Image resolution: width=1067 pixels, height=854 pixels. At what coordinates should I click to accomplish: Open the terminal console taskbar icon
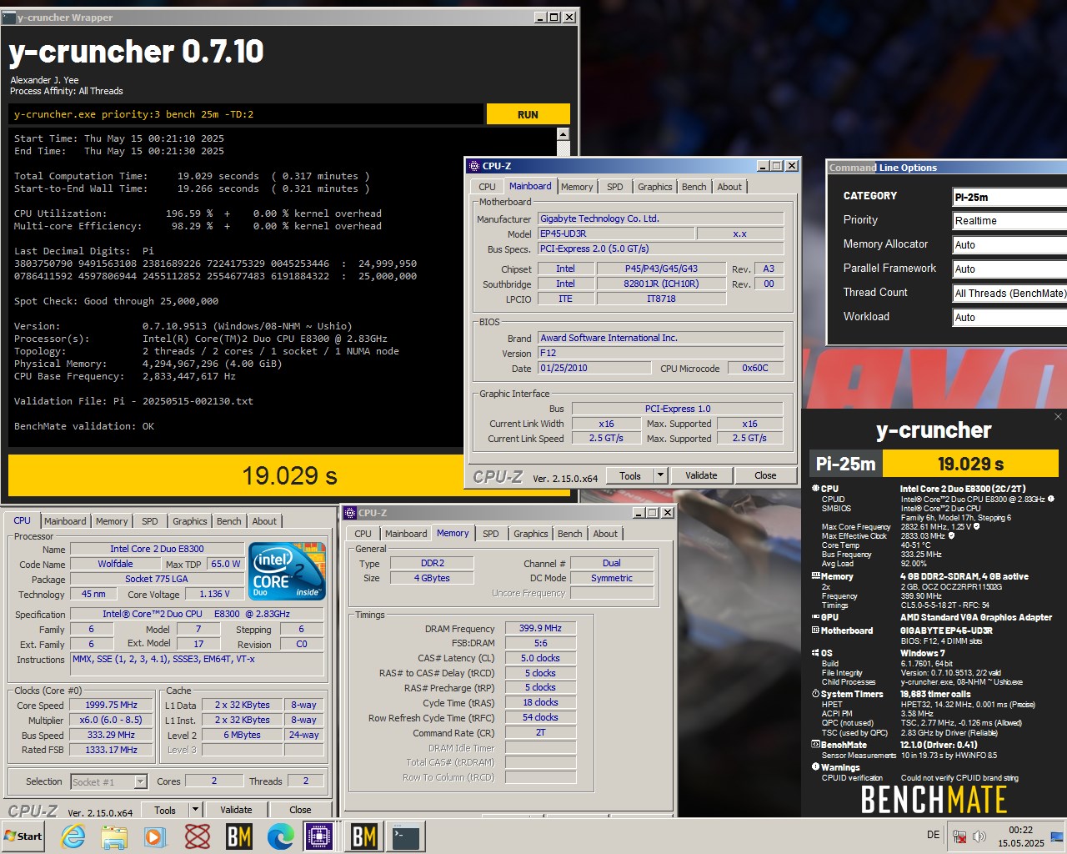406,836
